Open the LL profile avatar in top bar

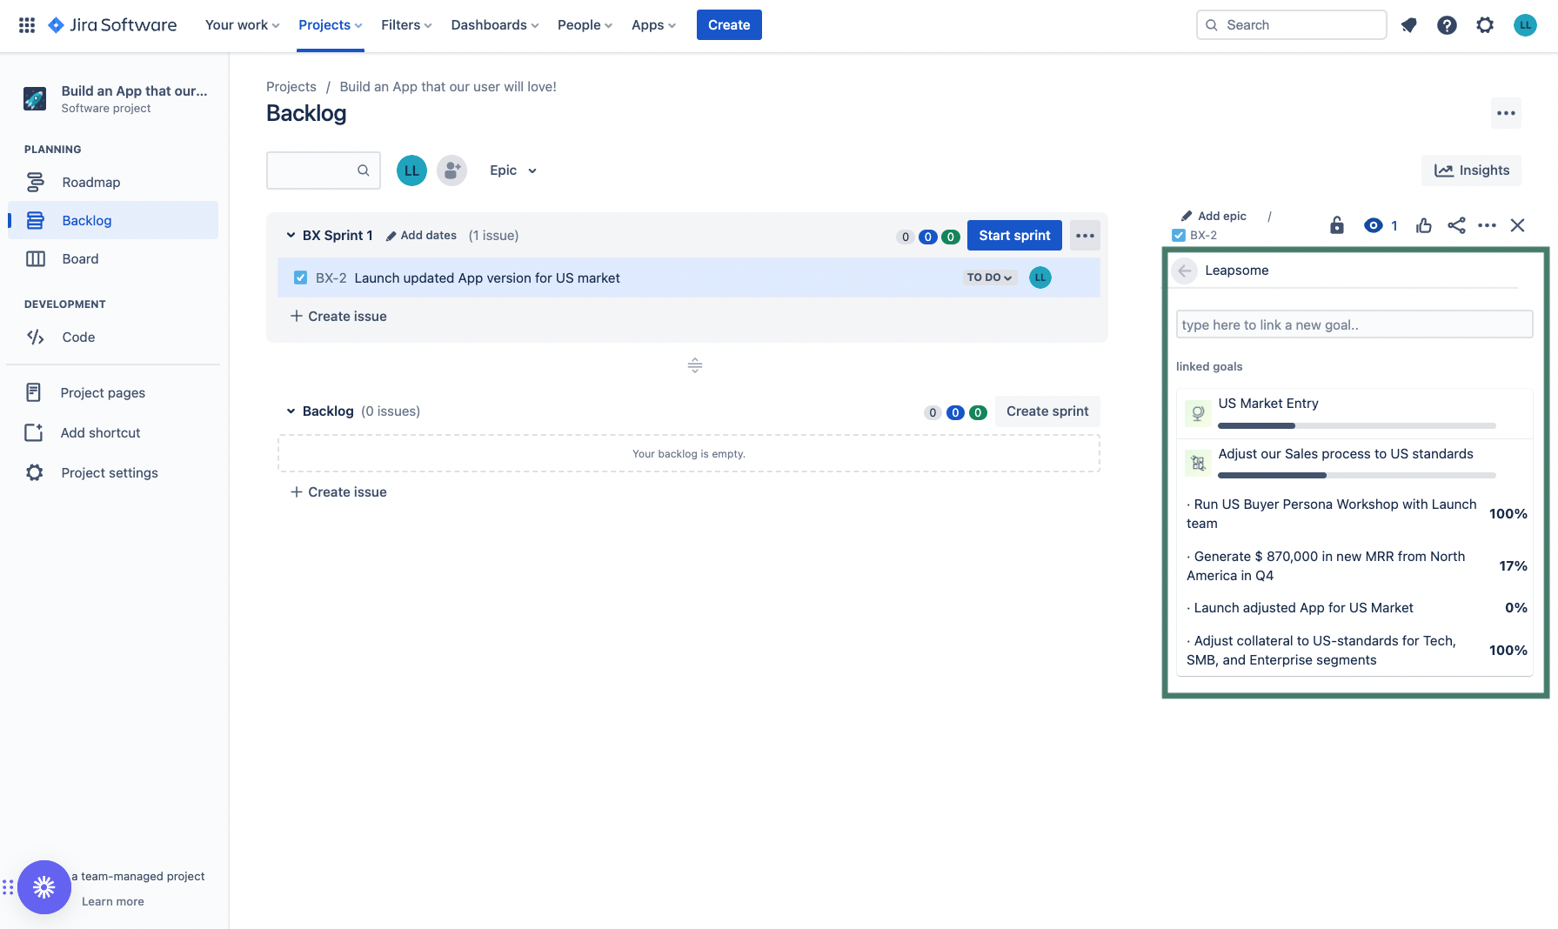tap(1525, 25)
